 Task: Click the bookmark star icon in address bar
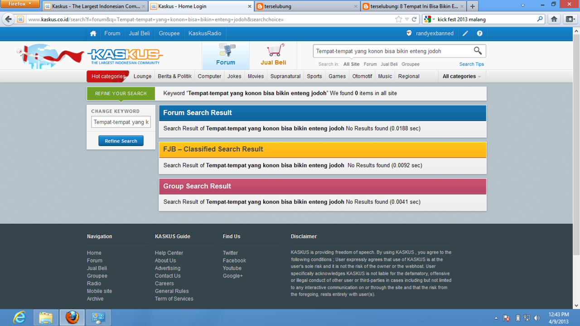(398, 19)
